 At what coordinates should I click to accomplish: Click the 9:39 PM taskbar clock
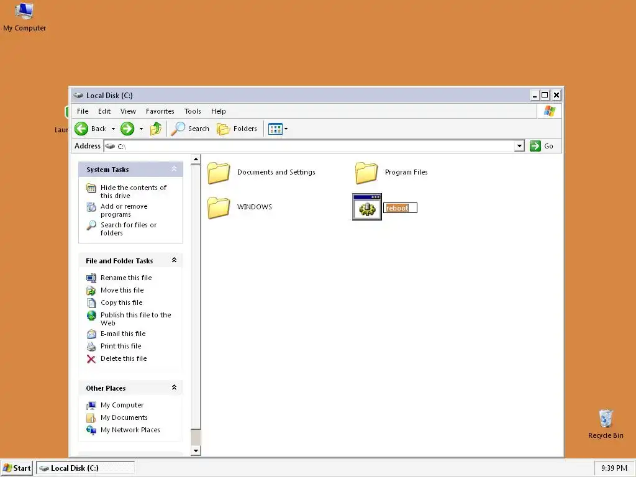614,468
